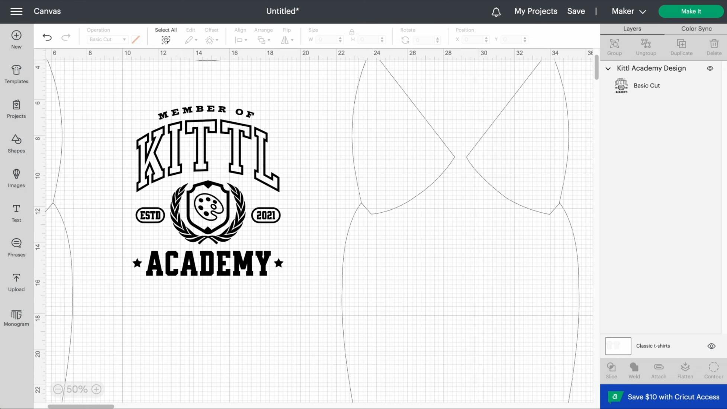Click Select All in the toolbar
The width and height of the screenshot is (727, 409).
tap(166, 35)
